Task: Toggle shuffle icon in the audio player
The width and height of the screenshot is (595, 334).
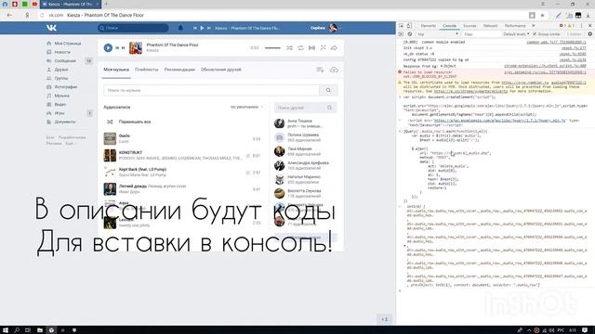Action: [289, 47]
